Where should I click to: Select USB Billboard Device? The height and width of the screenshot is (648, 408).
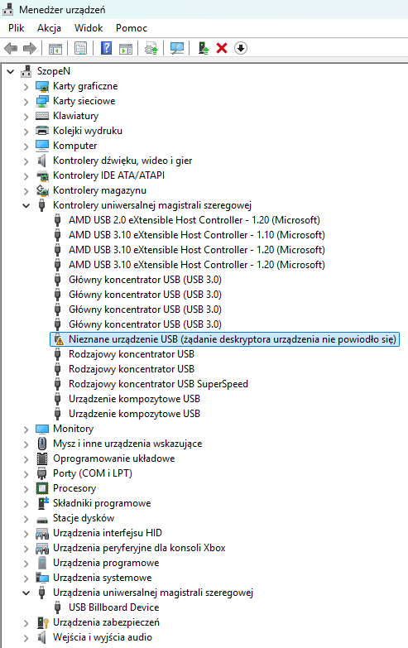coord(113,607)
